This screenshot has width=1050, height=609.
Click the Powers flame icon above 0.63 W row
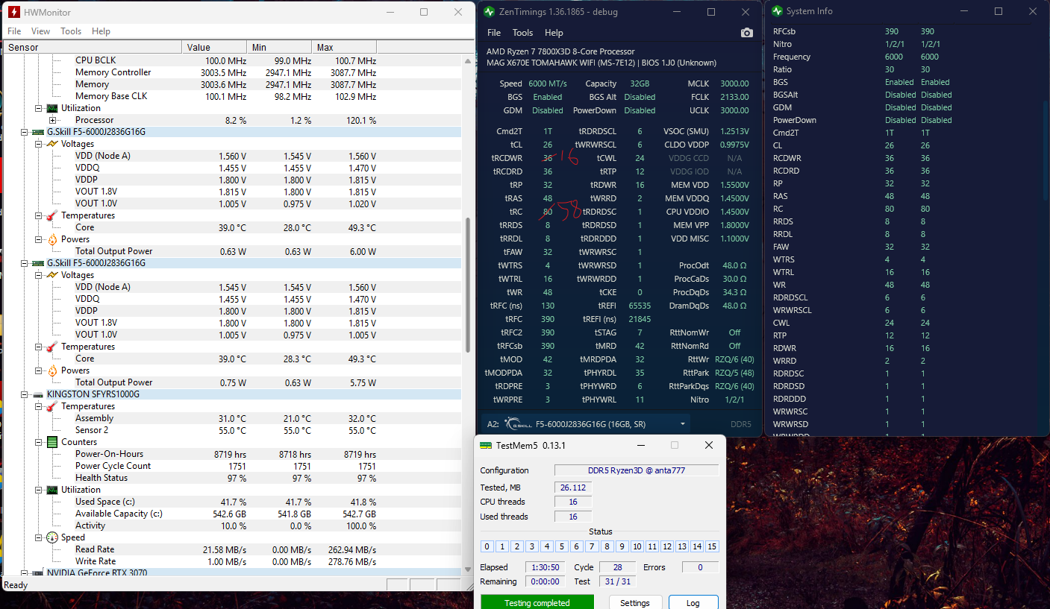(x=52, y=239)
